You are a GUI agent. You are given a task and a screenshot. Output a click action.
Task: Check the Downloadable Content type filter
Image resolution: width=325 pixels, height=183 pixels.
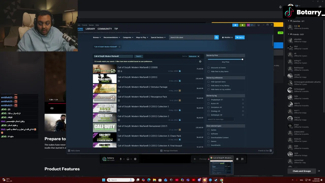208,138
